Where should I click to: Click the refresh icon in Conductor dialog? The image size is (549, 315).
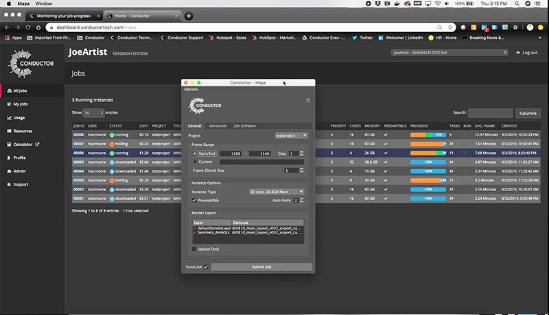pyautogui.click(x=308, y=100)
